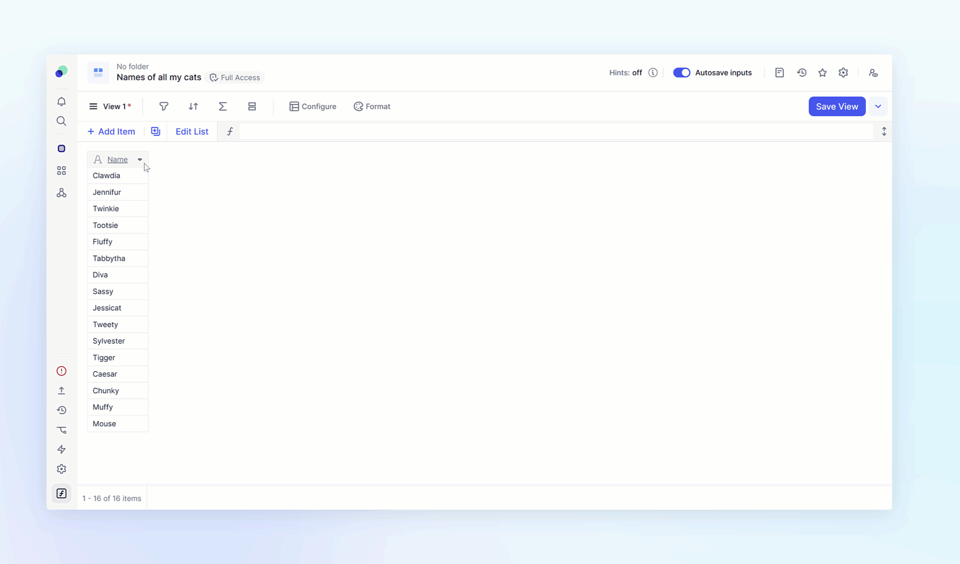Open the red alert warnings icon
This screenshot has width=960, height=564.
click(x=61, y=371)
